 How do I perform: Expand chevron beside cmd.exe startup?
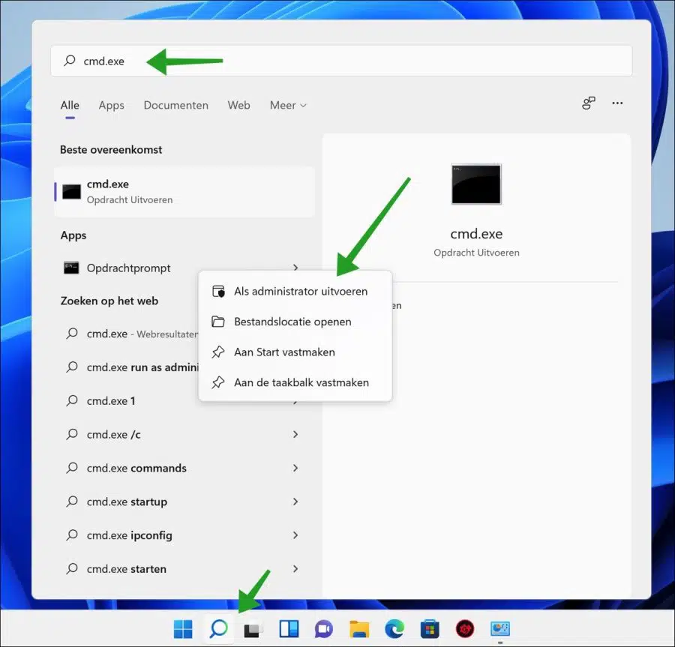pos(295,502)
